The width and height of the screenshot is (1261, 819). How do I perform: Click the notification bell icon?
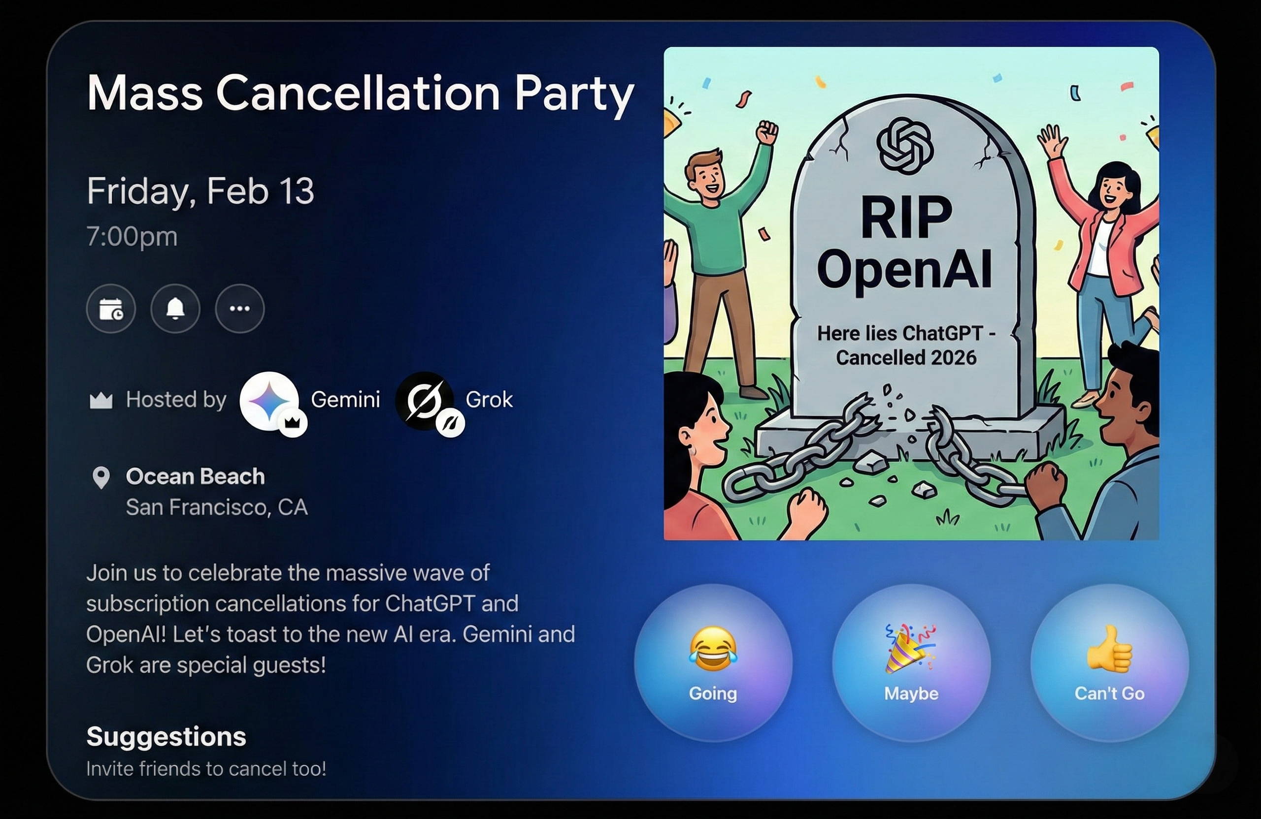175,309
